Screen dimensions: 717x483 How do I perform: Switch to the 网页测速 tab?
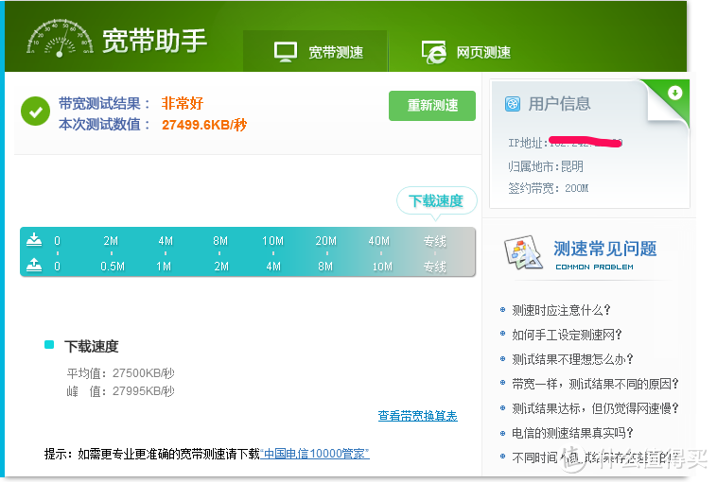[465, 52]
